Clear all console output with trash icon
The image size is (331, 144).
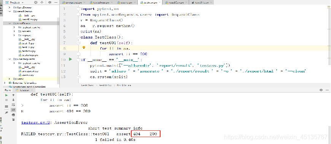tap(13, 120)
